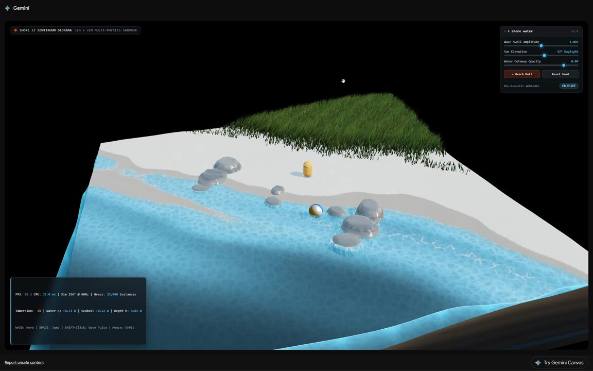Click the yellow capsule character on the sand
The image size is (593, 371).
tap(307, 169)
